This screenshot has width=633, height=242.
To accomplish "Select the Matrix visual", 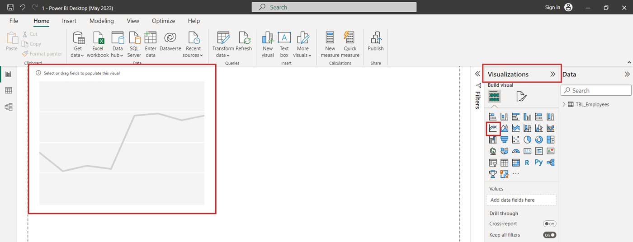I will coord(516,163).
